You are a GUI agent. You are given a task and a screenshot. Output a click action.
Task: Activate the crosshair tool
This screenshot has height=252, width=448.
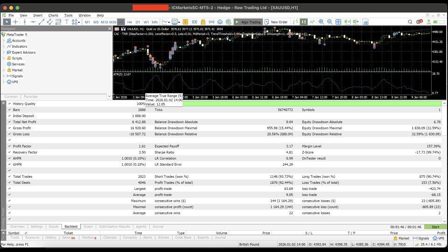[x=15, y=22]
